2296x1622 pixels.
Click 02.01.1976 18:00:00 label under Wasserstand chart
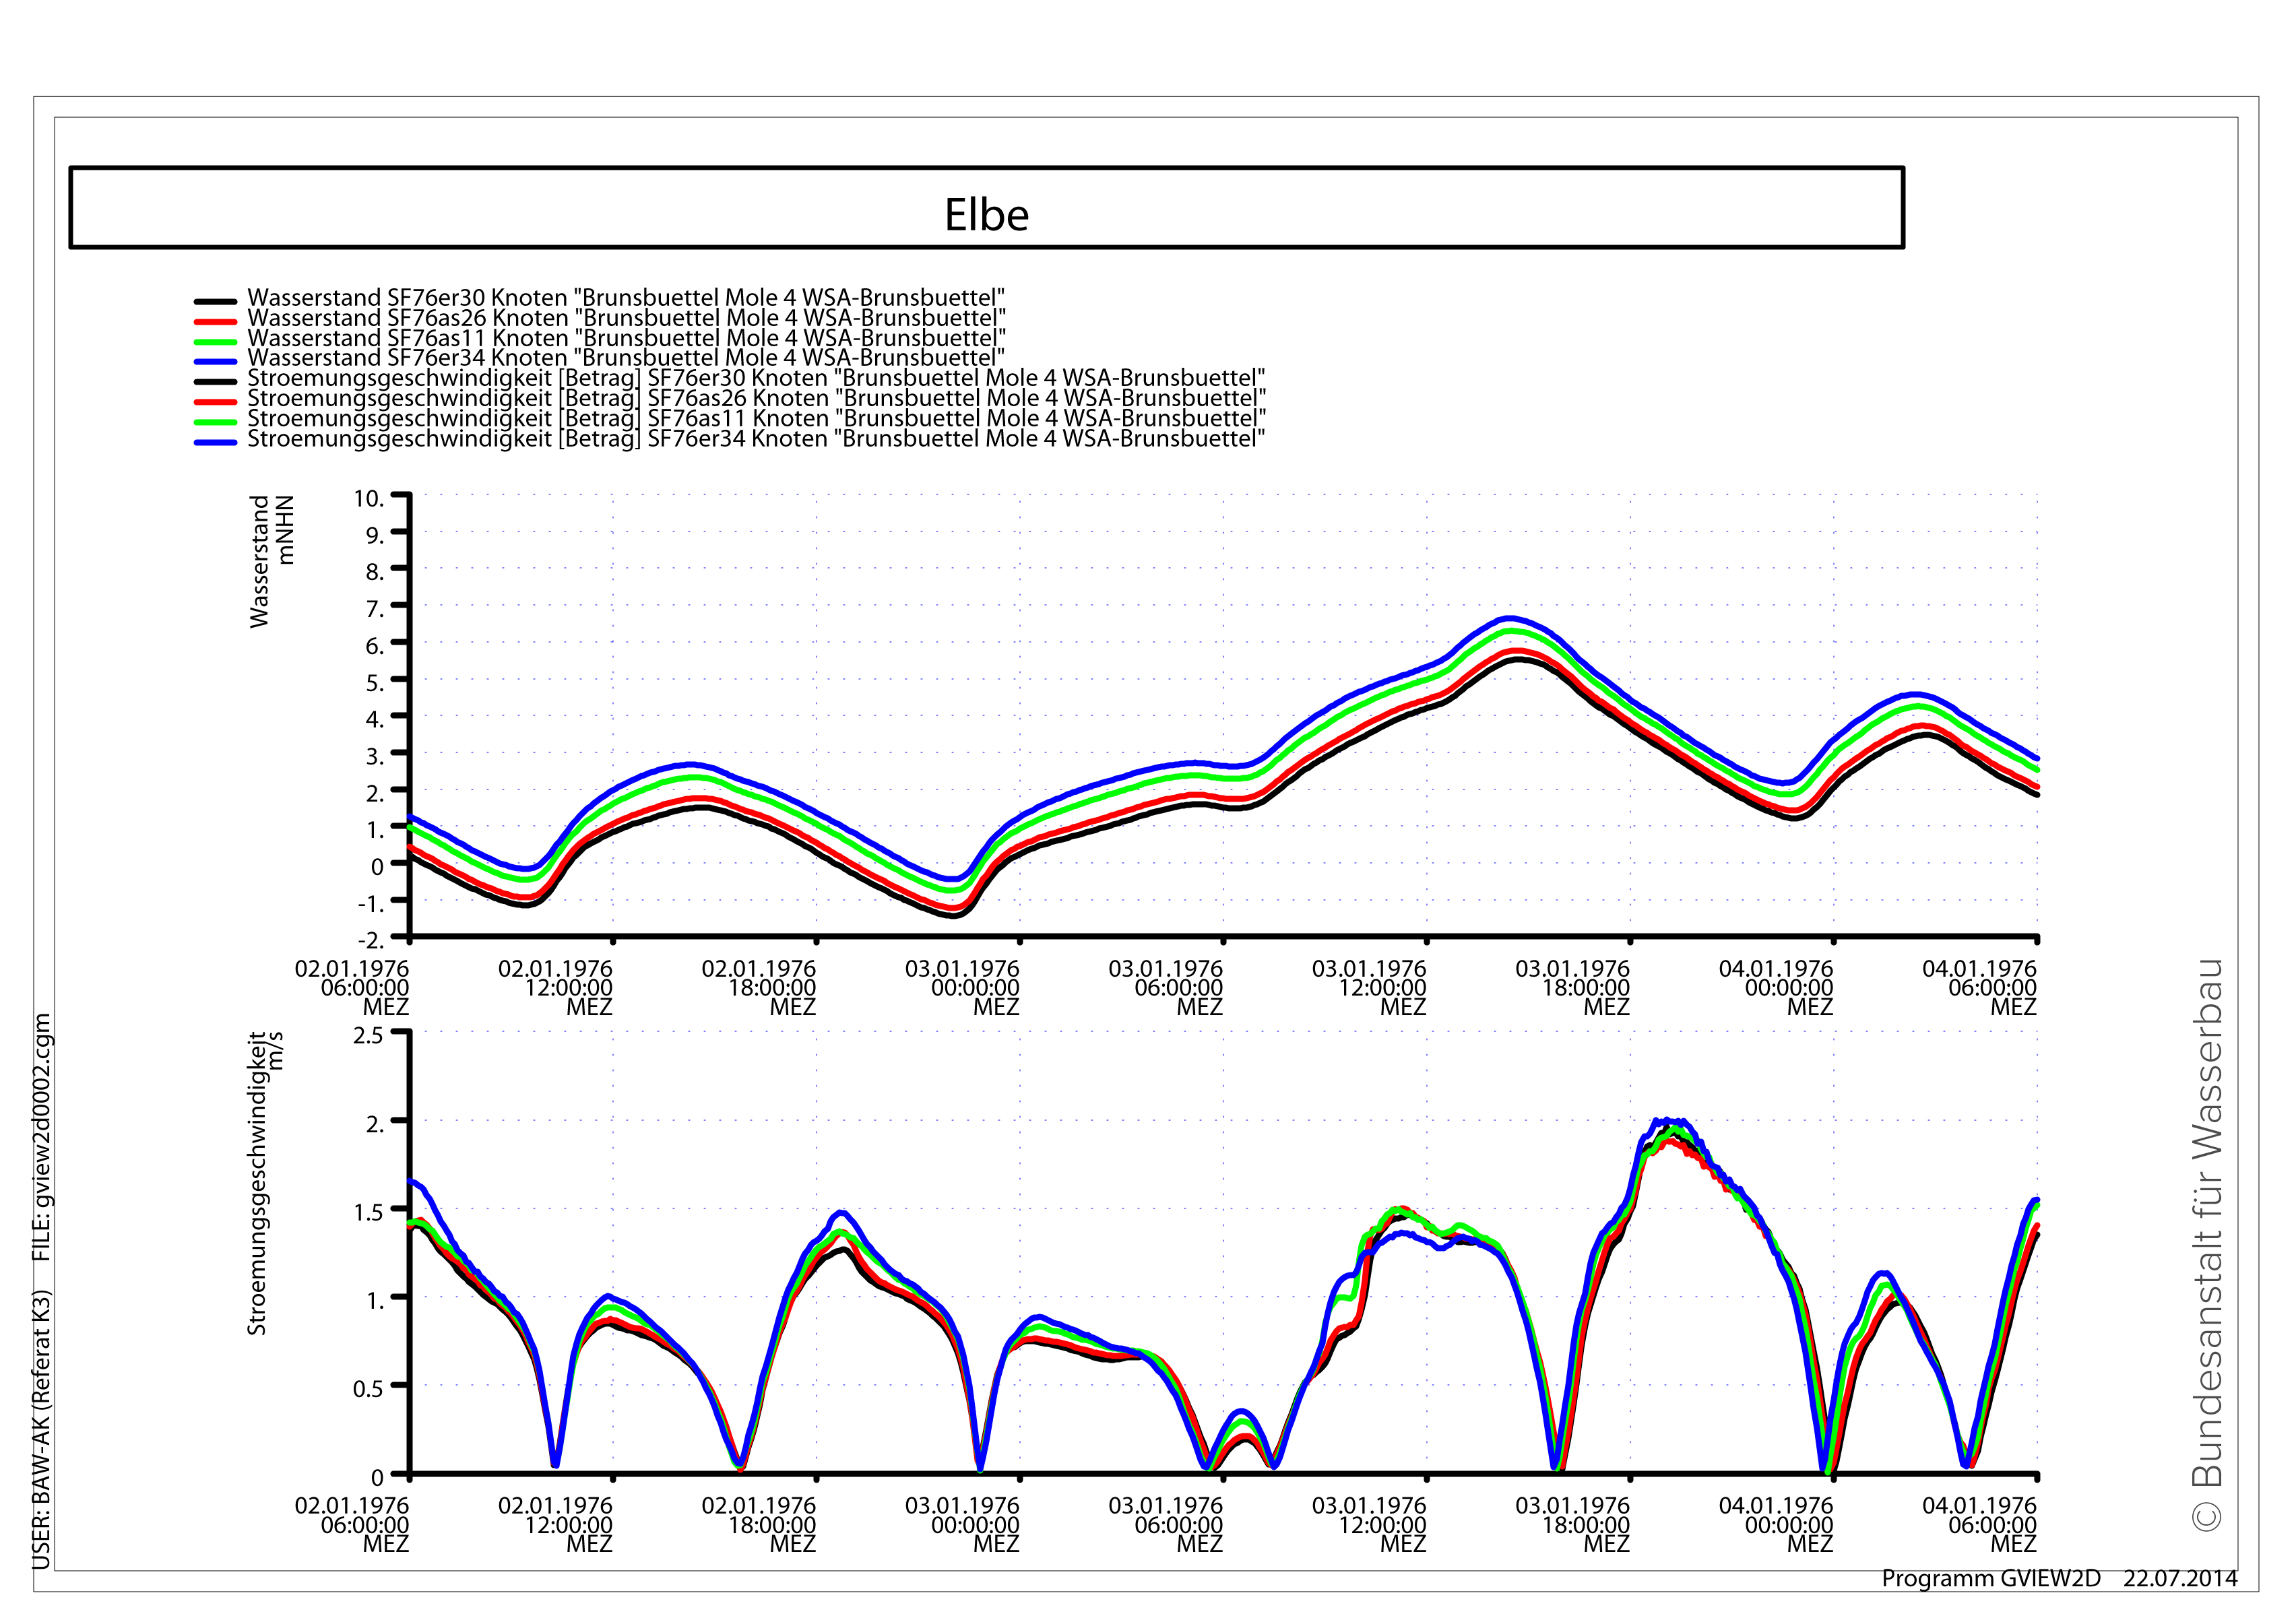759,987
